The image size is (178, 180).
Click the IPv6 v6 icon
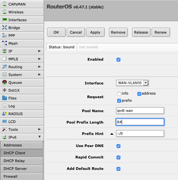coord(5,137)
